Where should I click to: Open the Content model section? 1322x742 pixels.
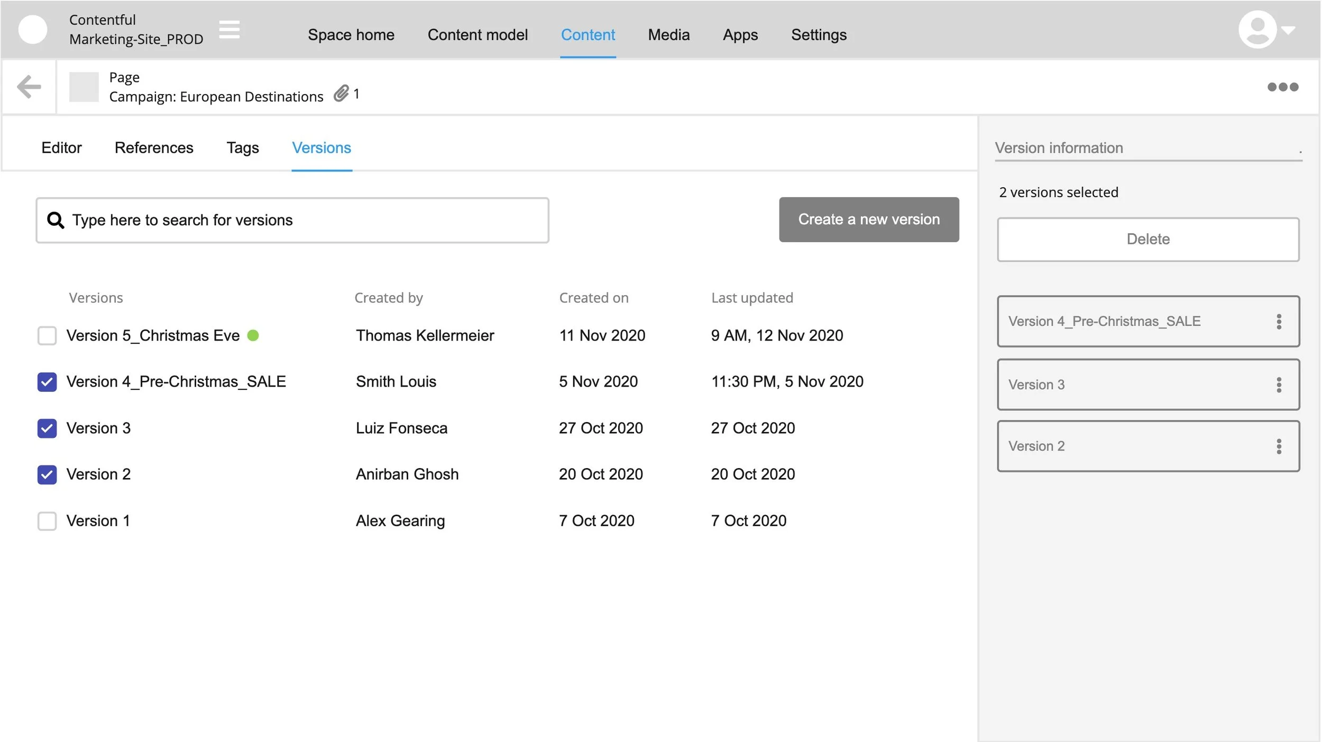478,35
